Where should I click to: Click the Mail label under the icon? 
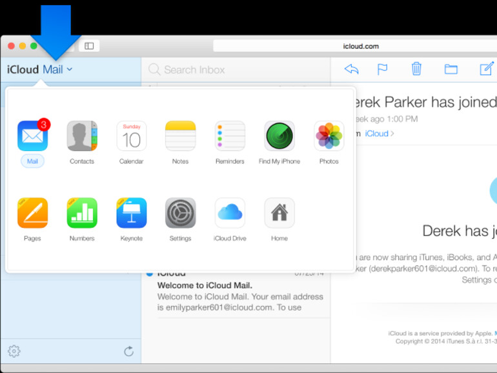coord(32,161)
